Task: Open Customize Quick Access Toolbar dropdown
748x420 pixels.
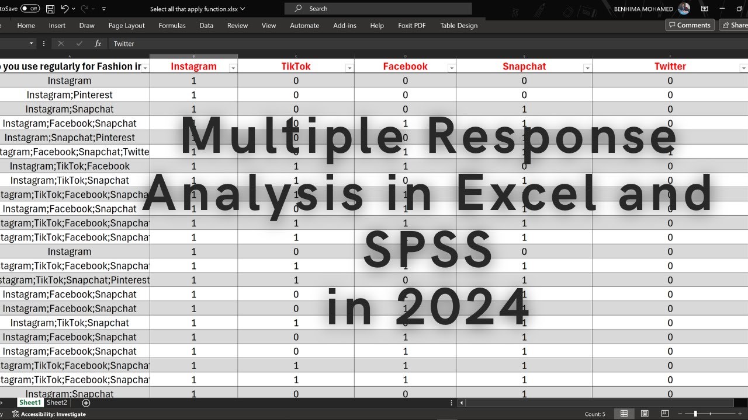Action: 103,9
